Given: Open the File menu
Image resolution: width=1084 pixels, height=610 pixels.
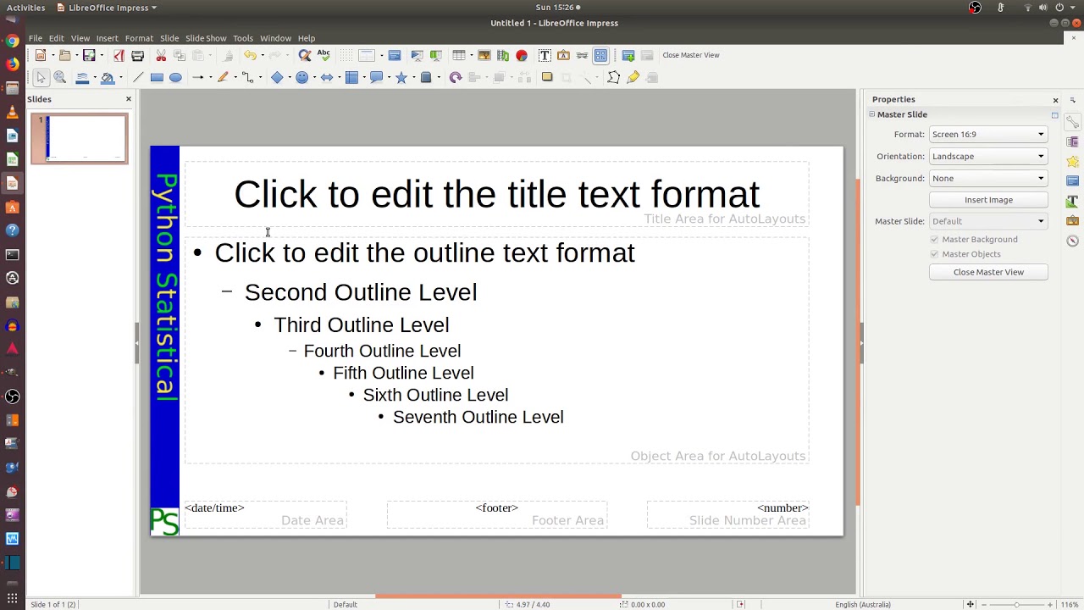Looking at the screenshot, I should [x=36, y=38].
